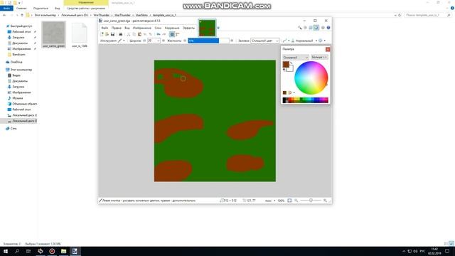Image resolution: width=455 pixels, height=256 pixels.
Task: Select the open image thumbnail tab
Action: pyautogui.click(x=207, y=28)
